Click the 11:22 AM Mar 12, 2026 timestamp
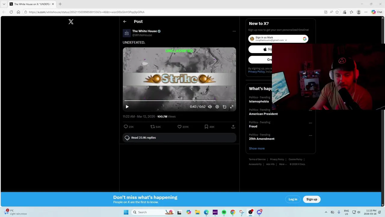This screenshot has height=217, width=385. tap(139, 117)
